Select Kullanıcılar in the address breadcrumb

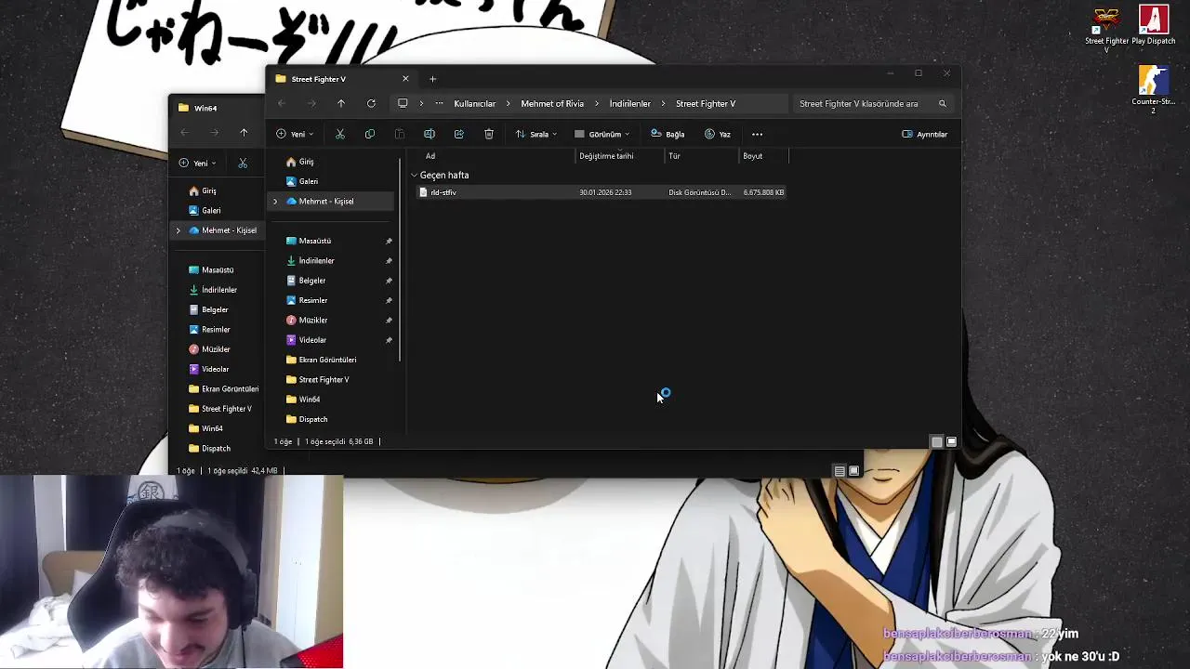click(x=474, y=103)
